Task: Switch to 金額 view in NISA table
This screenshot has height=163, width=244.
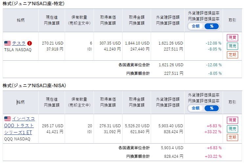Action: pyautogui.click(x=196, y=108)
